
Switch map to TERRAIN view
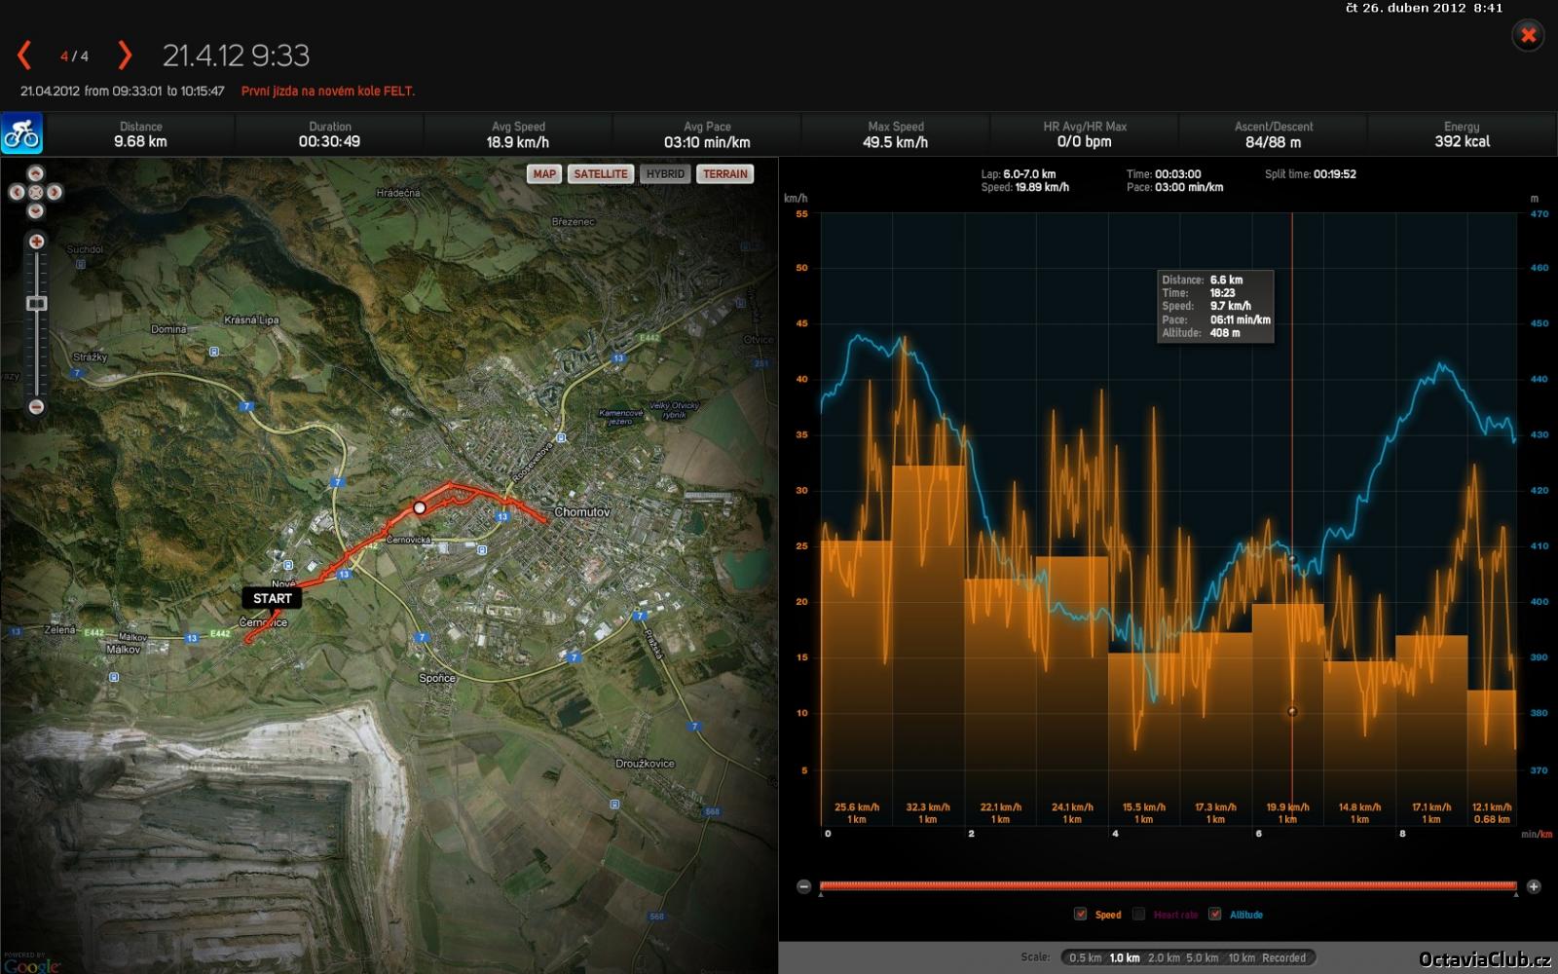[x=725, y=174]
